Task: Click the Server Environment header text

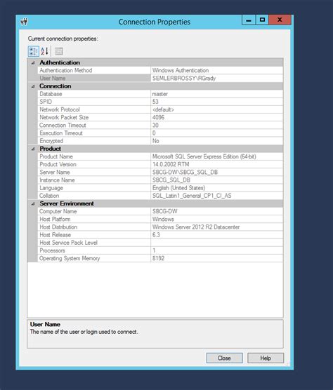Action: point(67,203)
